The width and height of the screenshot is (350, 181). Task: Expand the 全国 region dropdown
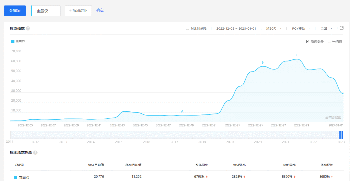tap(326, 28)
